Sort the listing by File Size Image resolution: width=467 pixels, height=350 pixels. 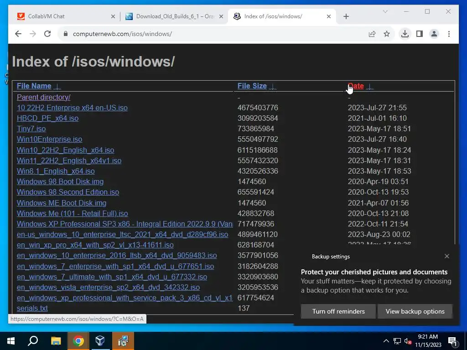click(252, 86)
